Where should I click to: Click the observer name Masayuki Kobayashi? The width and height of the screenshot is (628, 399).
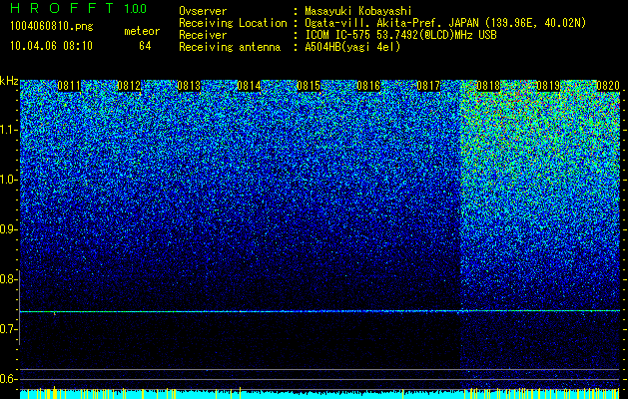358,12
